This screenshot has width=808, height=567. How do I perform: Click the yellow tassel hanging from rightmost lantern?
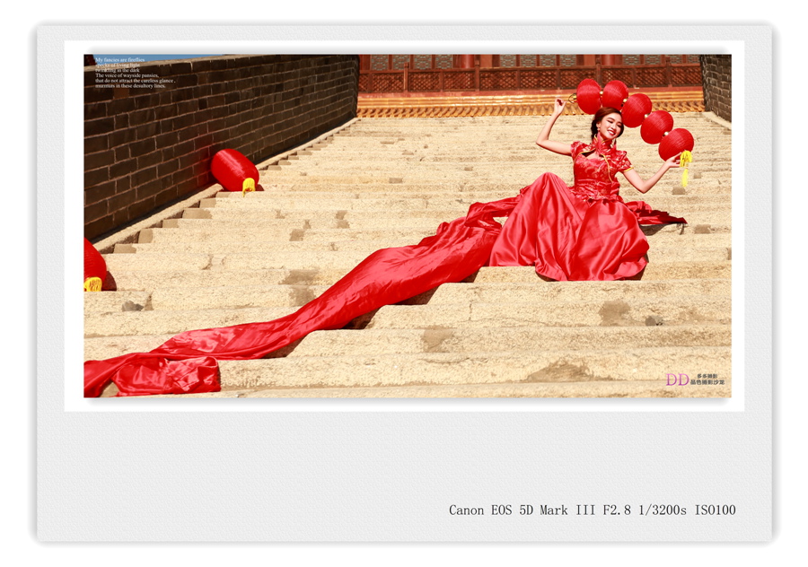coord(687,162)
